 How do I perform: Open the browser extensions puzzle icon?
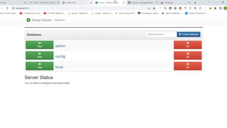(215, 8)
